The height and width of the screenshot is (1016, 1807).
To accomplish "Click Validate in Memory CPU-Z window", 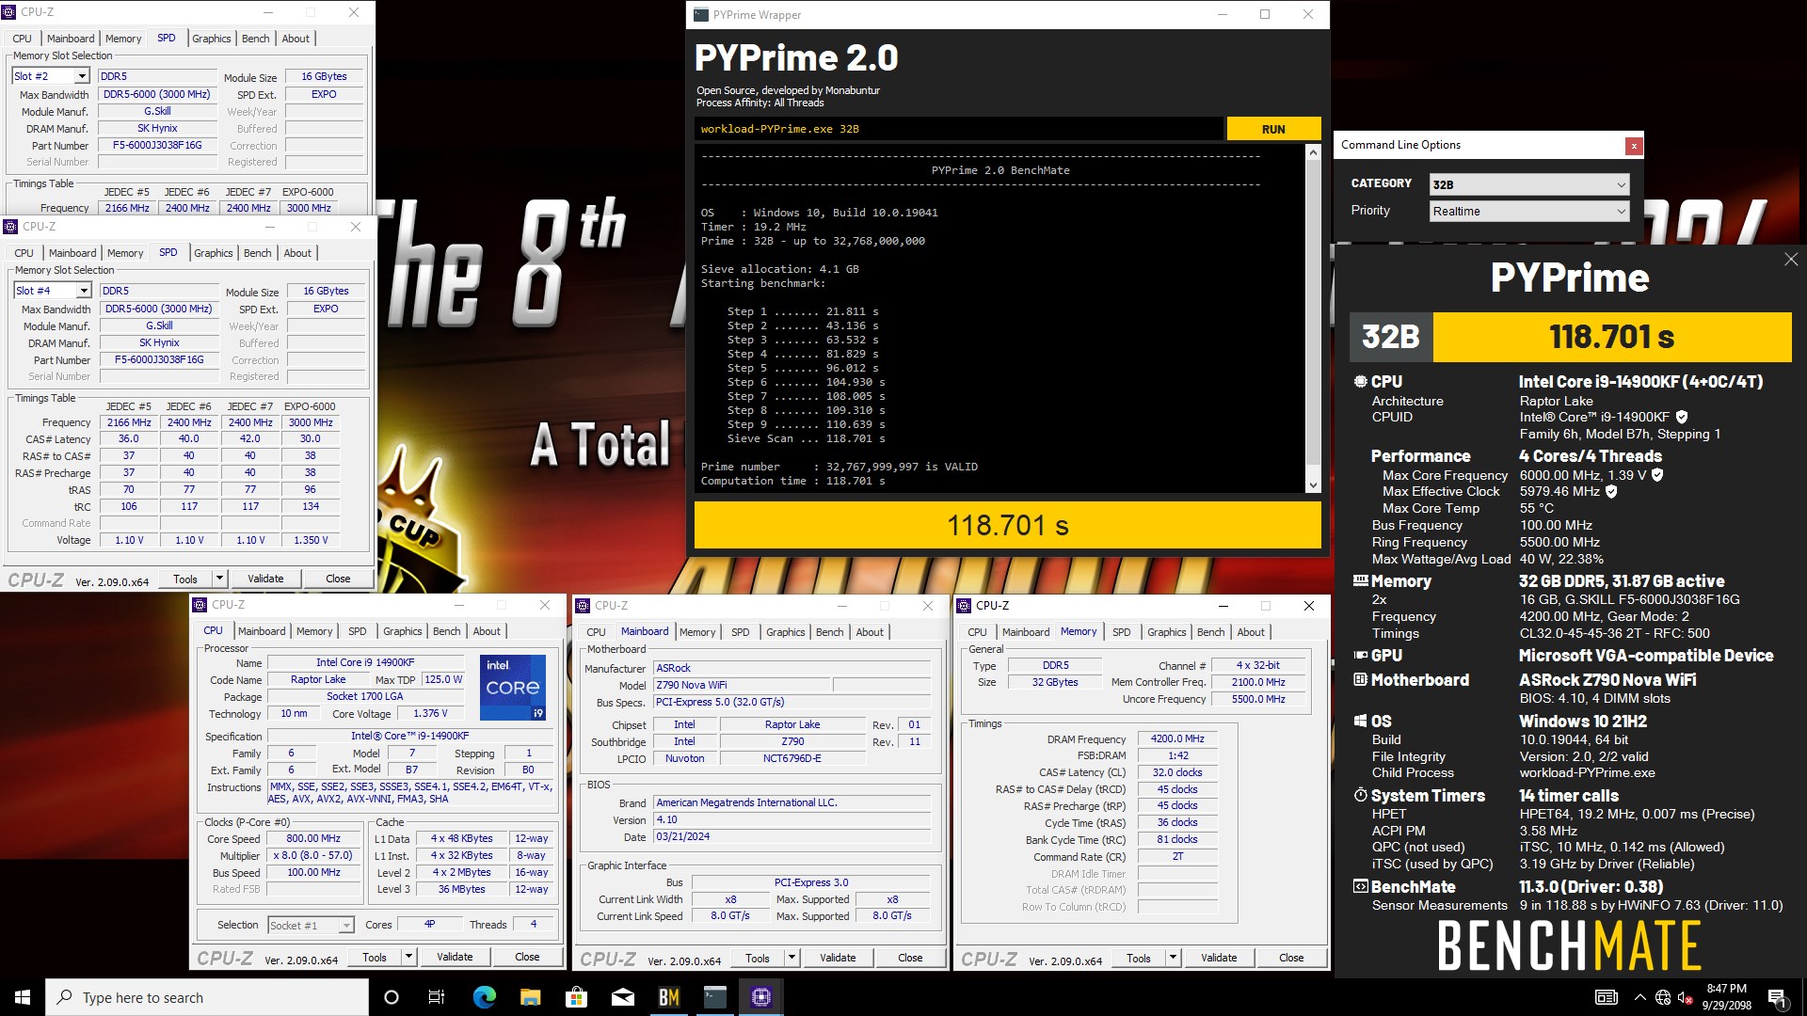I will coord(1219,958).
